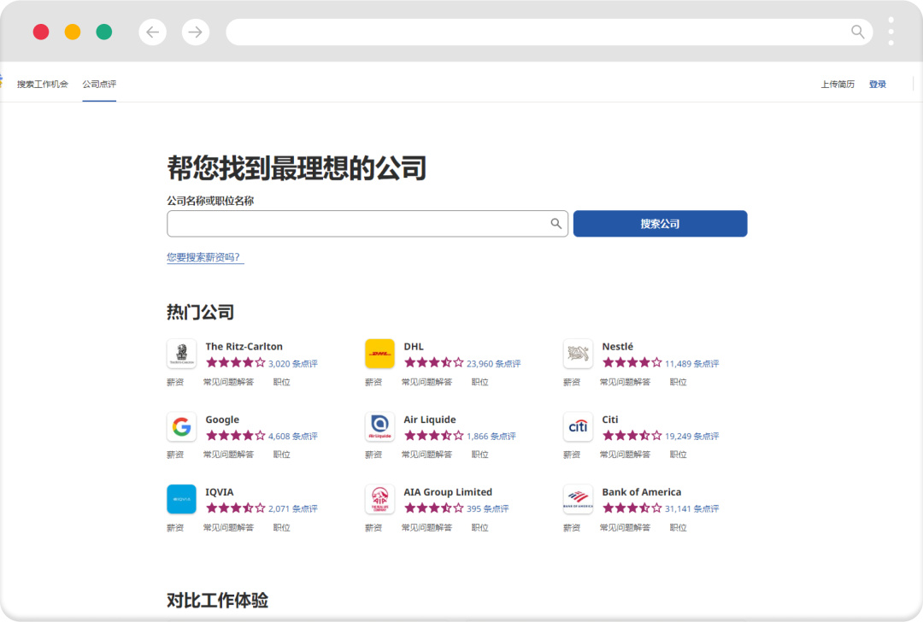Click the 登录 sign-in link

(878, 84)
